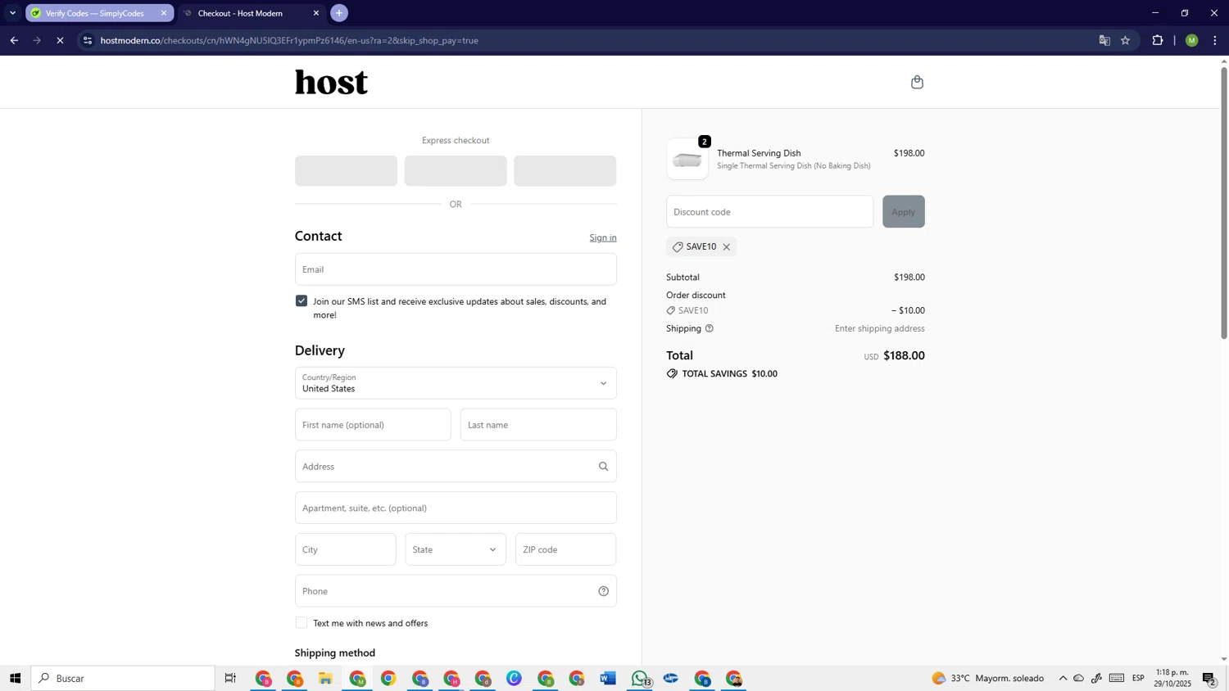Open Microsoft Word from the taskbar
The width and height of the screenshot is (1229, 691).
pyautogui.click(x=608, y=678)
